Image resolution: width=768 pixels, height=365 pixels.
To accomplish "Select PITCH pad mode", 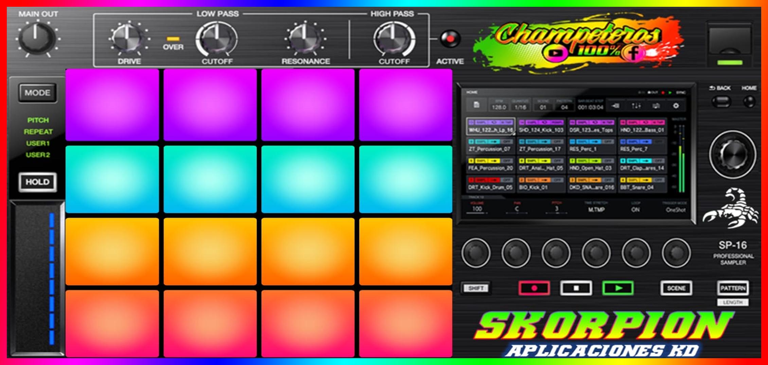I will 38,120.
